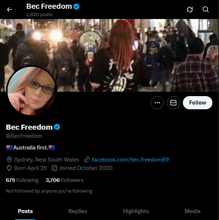
Task: Click the birthday balloon icon
Action: [x=9, y=168]
